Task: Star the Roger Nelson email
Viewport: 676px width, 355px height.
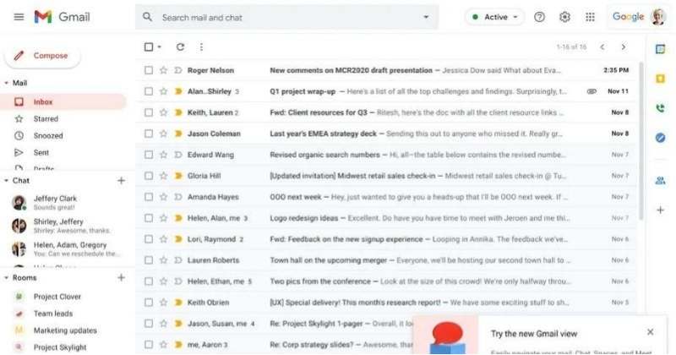Action: point(163,70)
